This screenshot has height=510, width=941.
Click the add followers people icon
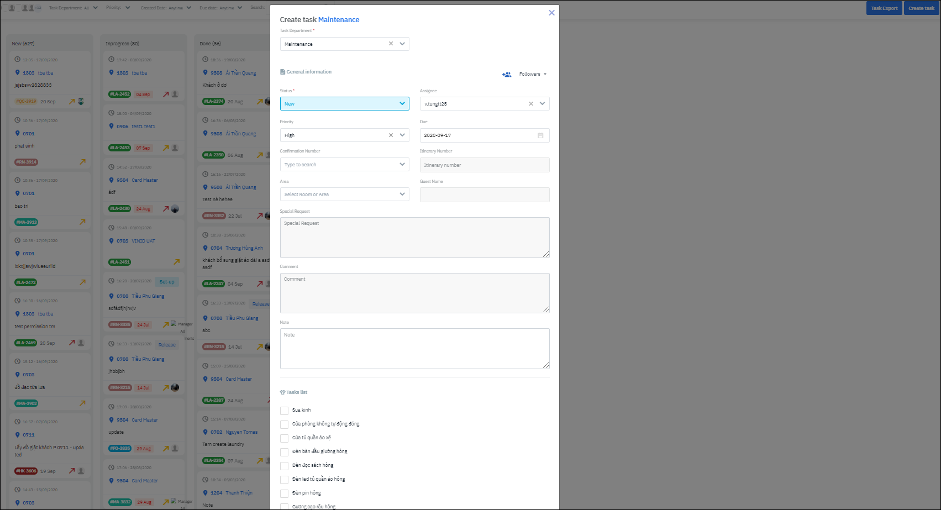[x=506, y=75]
